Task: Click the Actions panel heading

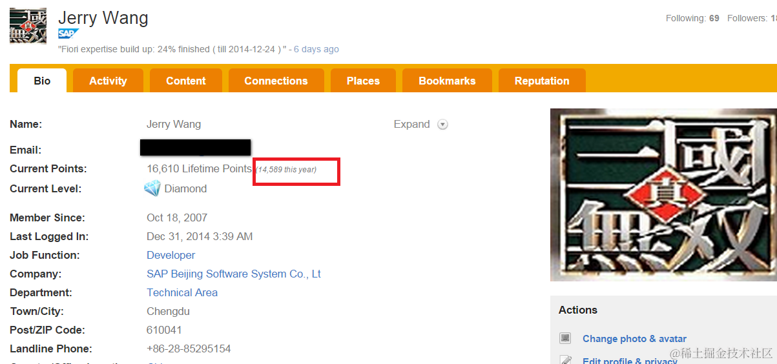Action: 578,310
